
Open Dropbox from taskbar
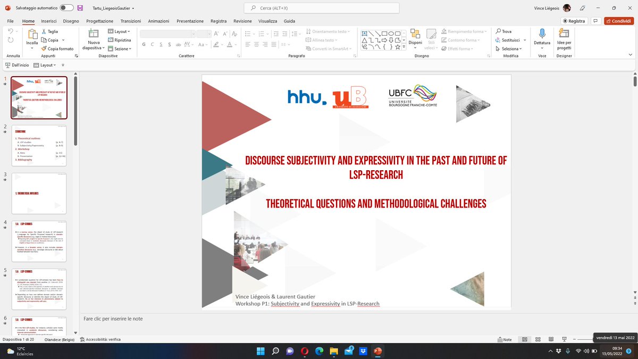(363, 351)
